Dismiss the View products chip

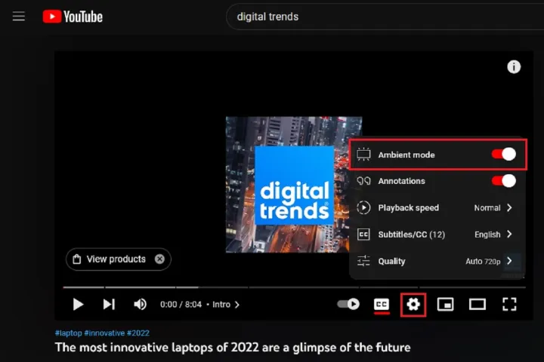[x=159, y=259]
